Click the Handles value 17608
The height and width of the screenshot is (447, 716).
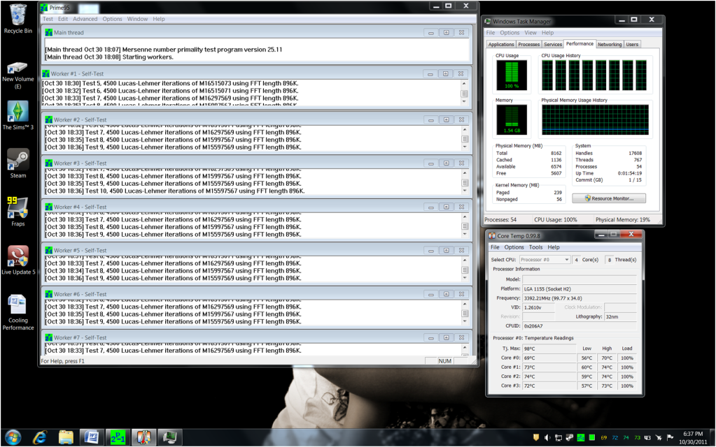(635, 154)
